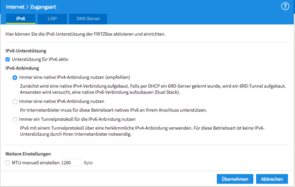This screenshot has width=295, height=187.
Task: Switch to the IPv6 tab
Action: [x=20, y=19]
